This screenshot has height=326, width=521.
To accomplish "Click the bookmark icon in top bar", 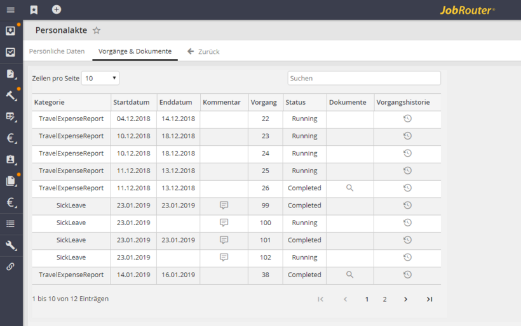I will tap(34, 10).
